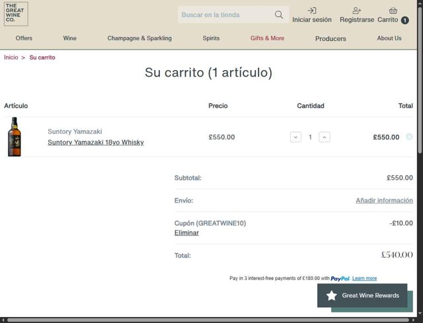Click PayPal Learn more link
Viewport: 423px width, 323px height.
point(364,278)
